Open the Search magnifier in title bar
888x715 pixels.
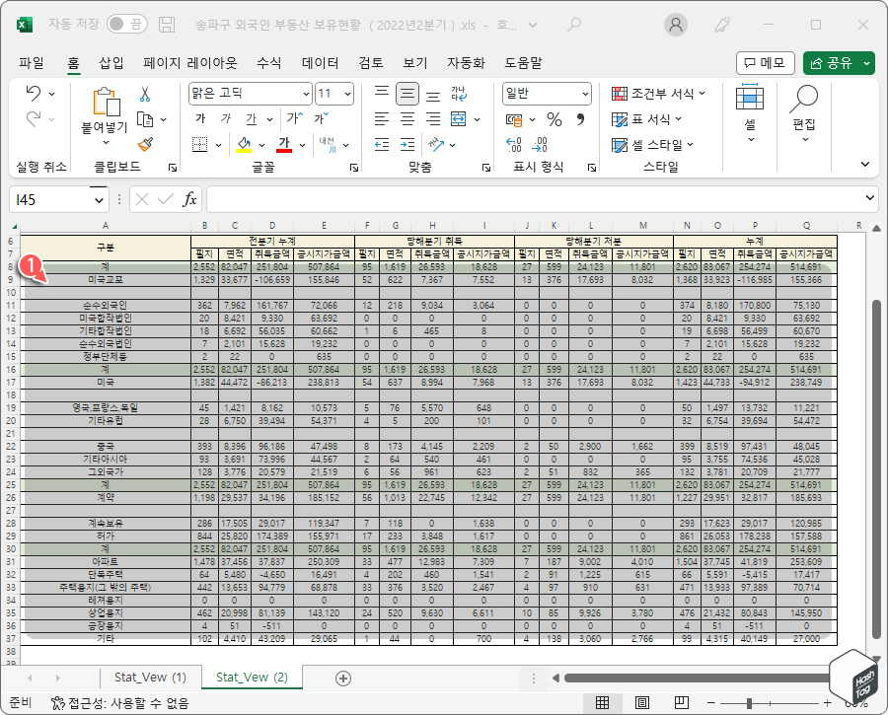574,25
